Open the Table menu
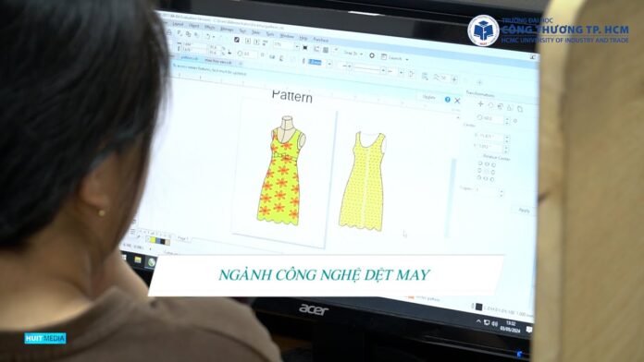 tap(256, 32)
